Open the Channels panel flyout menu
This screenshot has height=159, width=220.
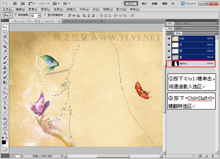[216, 33]
